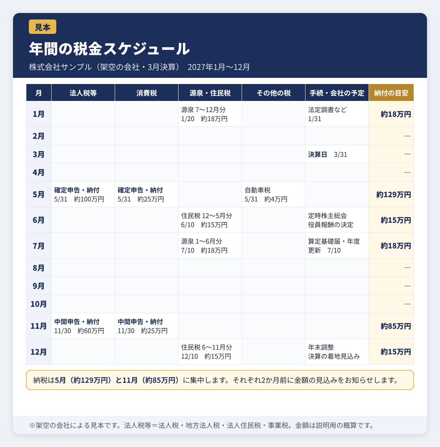
Task: Select the 3月 row label
Action: [x=39, y=154]
